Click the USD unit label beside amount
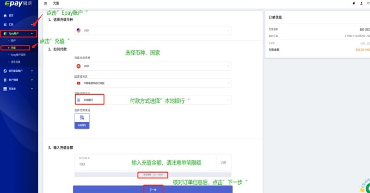Viewport: 370px width, 193px height. (x=223, y=162)
